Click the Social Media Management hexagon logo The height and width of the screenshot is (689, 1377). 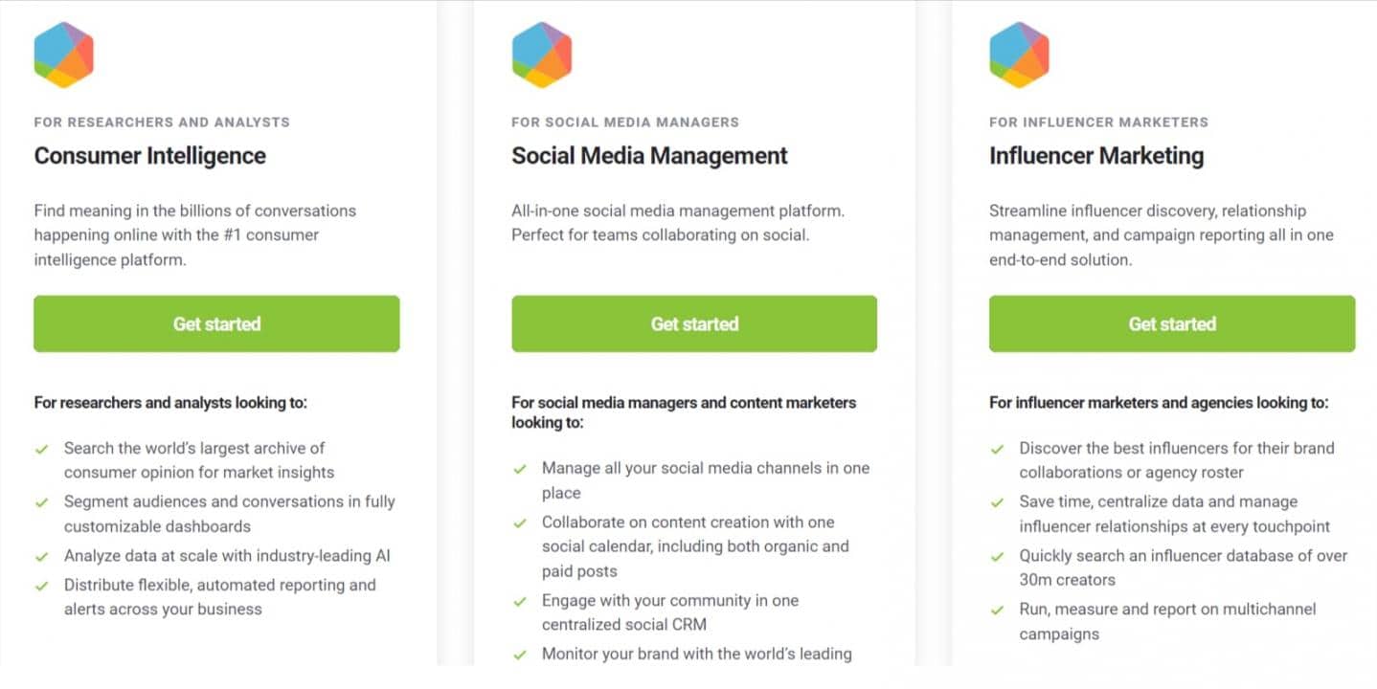541,55
